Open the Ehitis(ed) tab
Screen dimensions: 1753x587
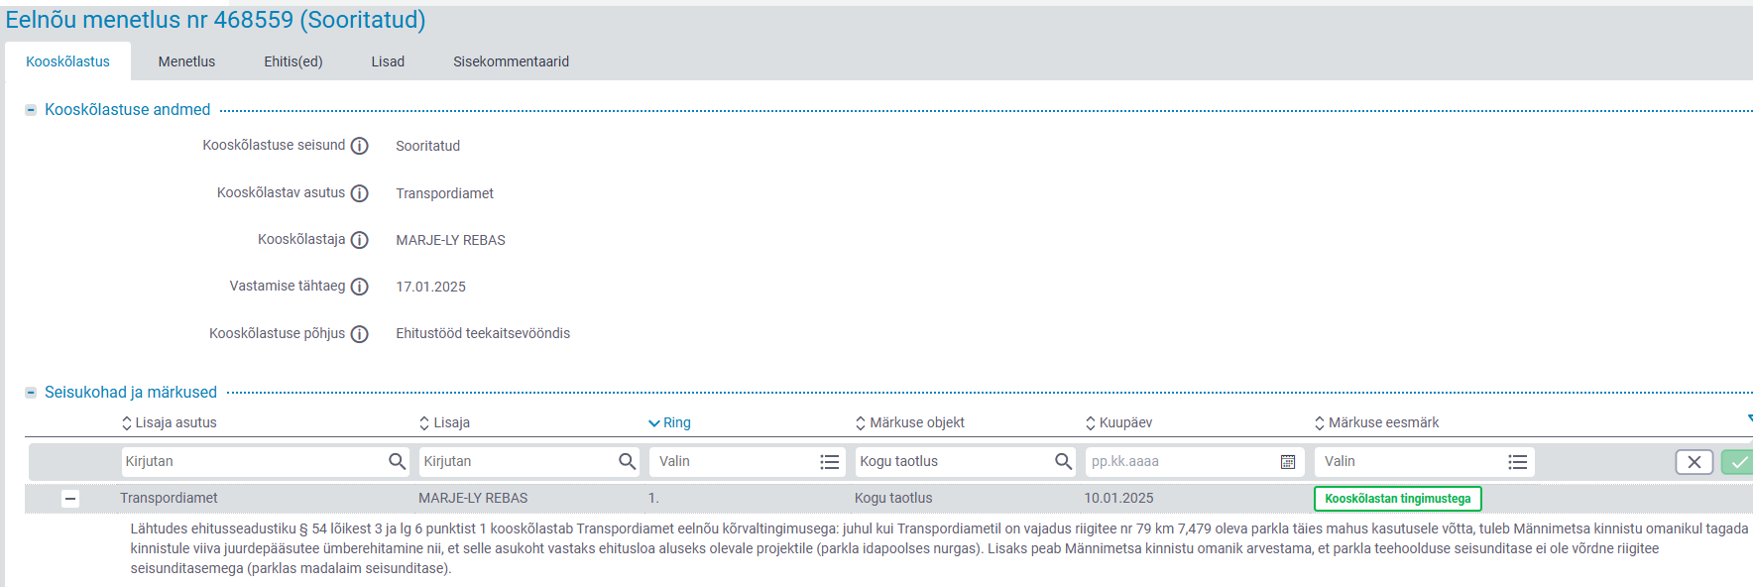coord(293,61)
